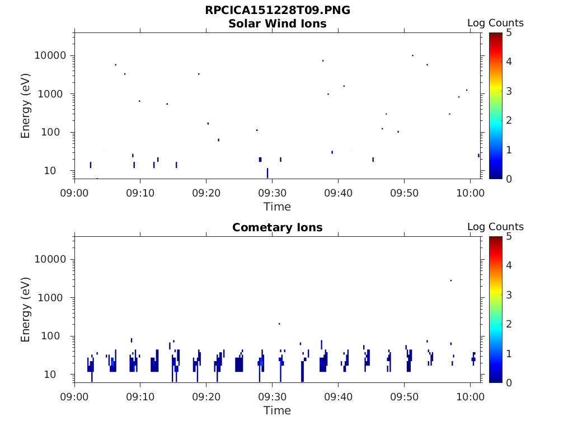Click the Solar Wind Ions colorbar
This screenshot has width=573, height=430.
496,106
